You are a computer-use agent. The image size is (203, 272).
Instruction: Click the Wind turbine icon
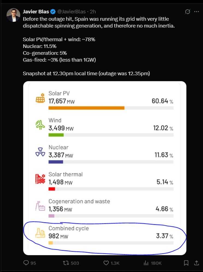point(40,125)
